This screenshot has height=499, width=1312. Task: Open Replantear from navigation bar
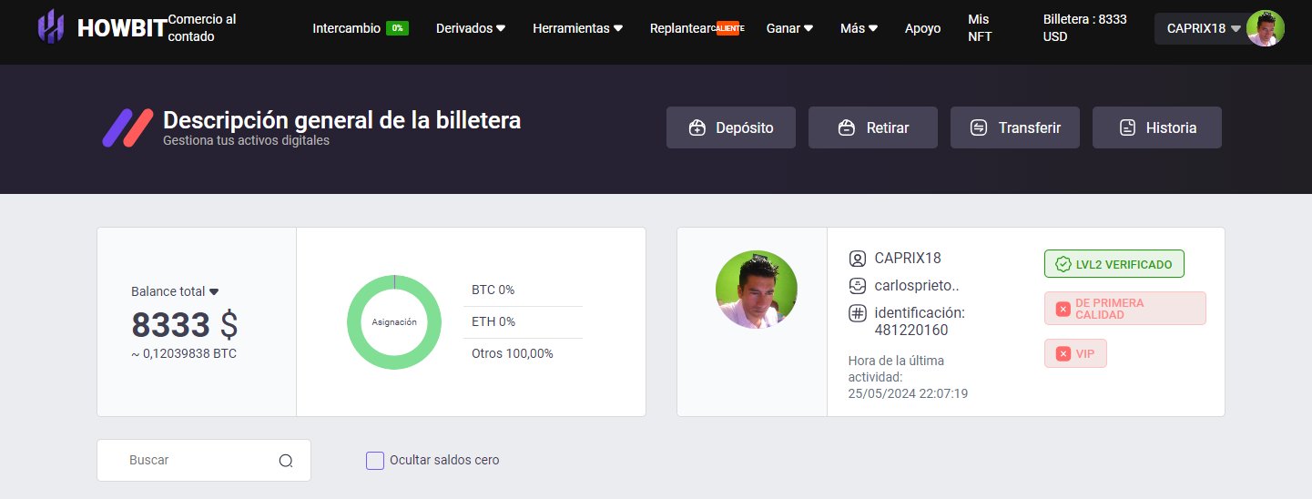pos(679,28)
